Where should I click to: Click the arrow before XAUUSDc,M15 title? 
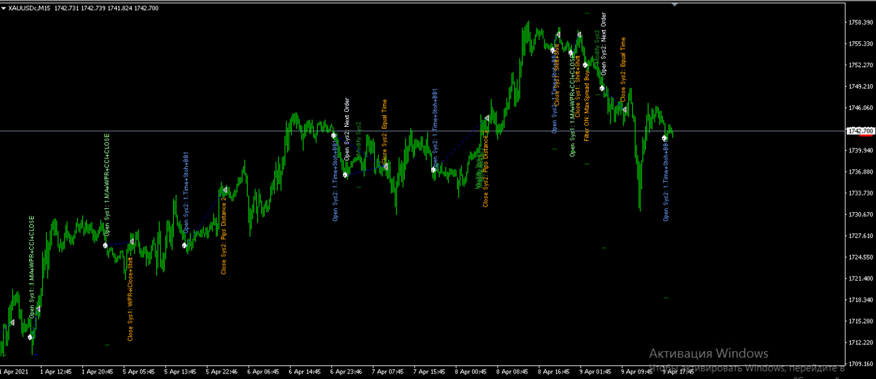[3, 7]
